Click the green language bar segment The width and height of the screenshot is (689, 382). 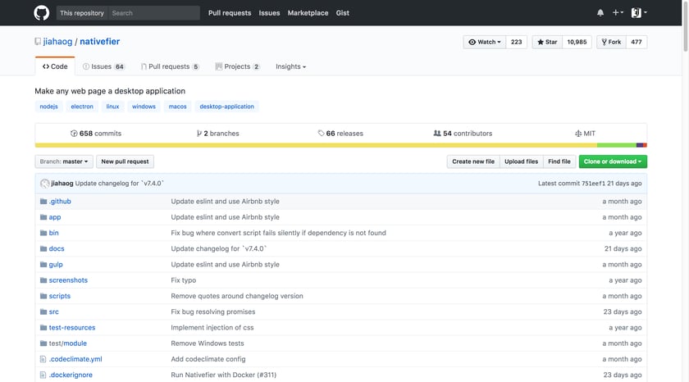(617, 145)
